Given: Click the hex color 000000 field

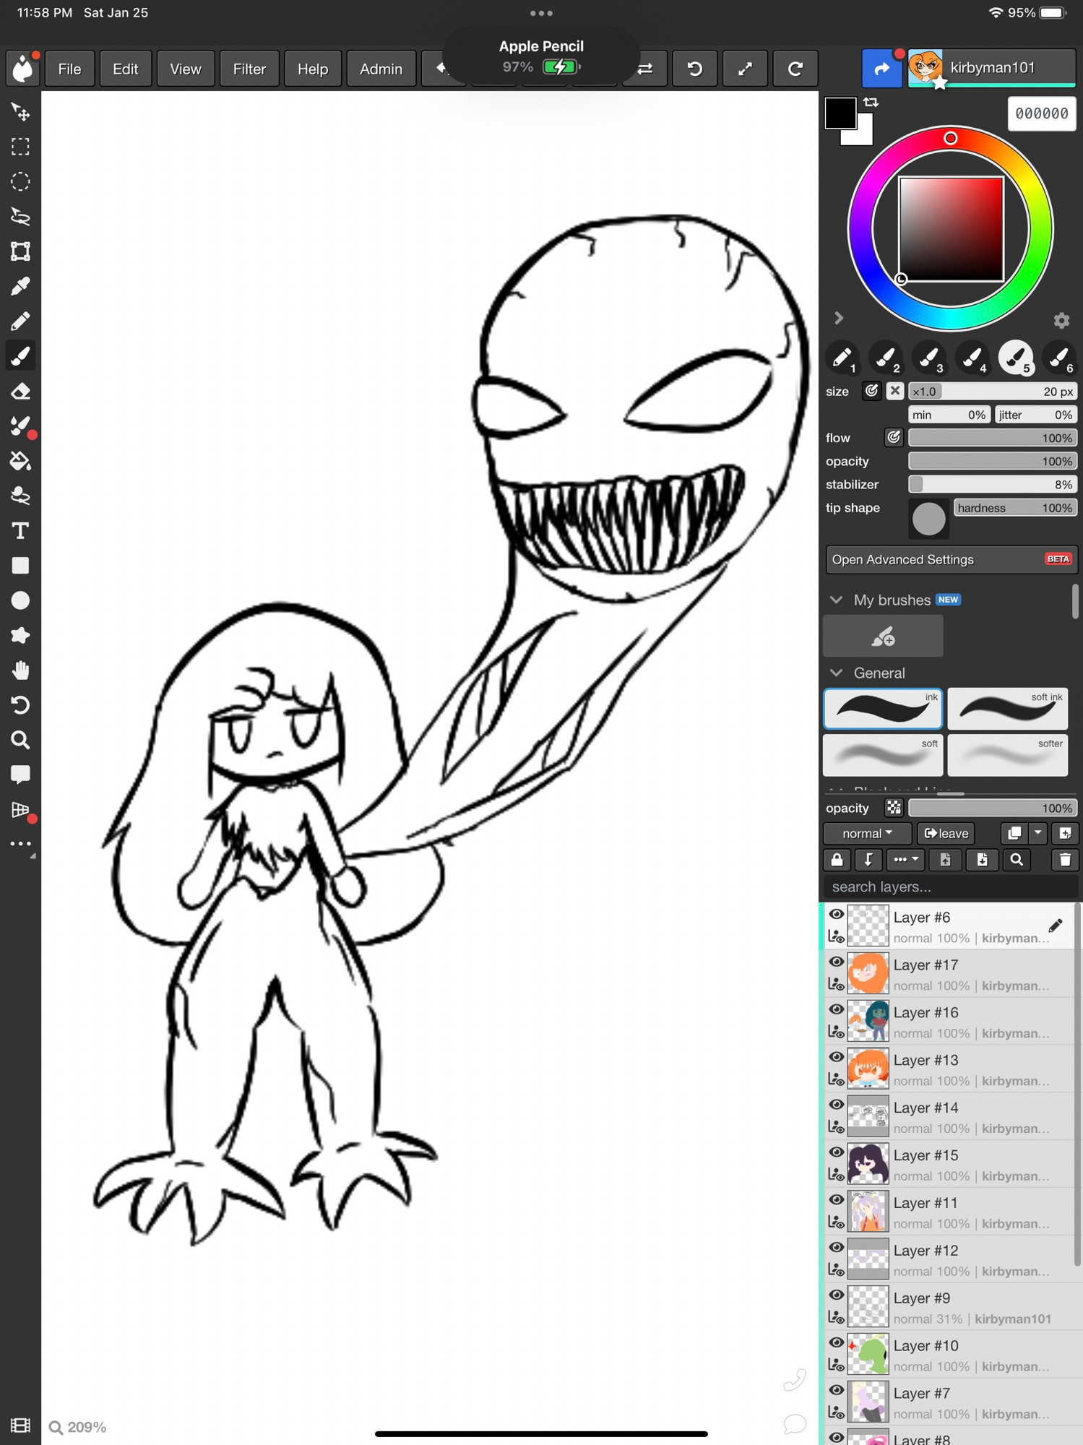Looking at the screenshot, I should [x=1041, y=113].
